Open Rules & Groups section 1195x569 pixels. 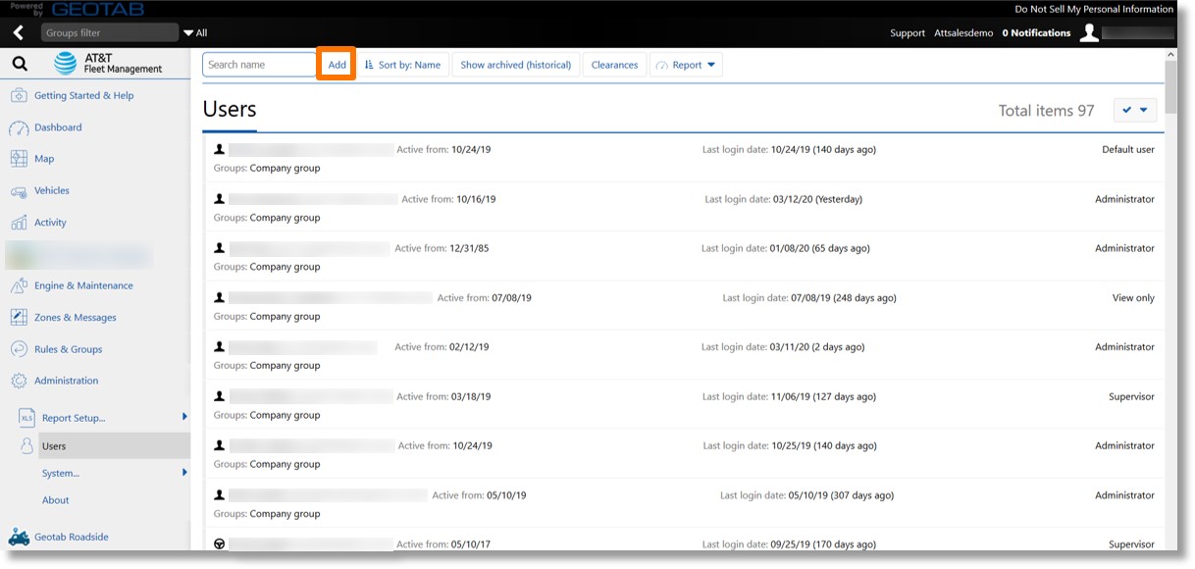[68, 349]
